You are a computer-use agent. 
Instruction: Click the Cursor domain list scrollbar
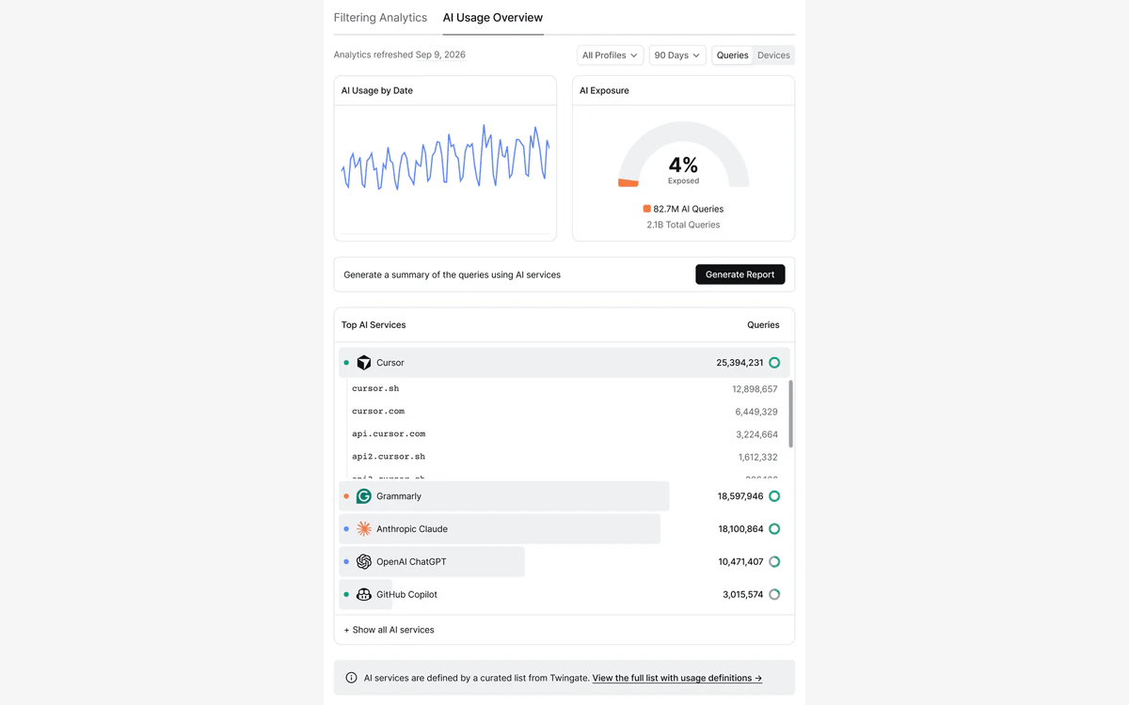(x=790, y=414)
